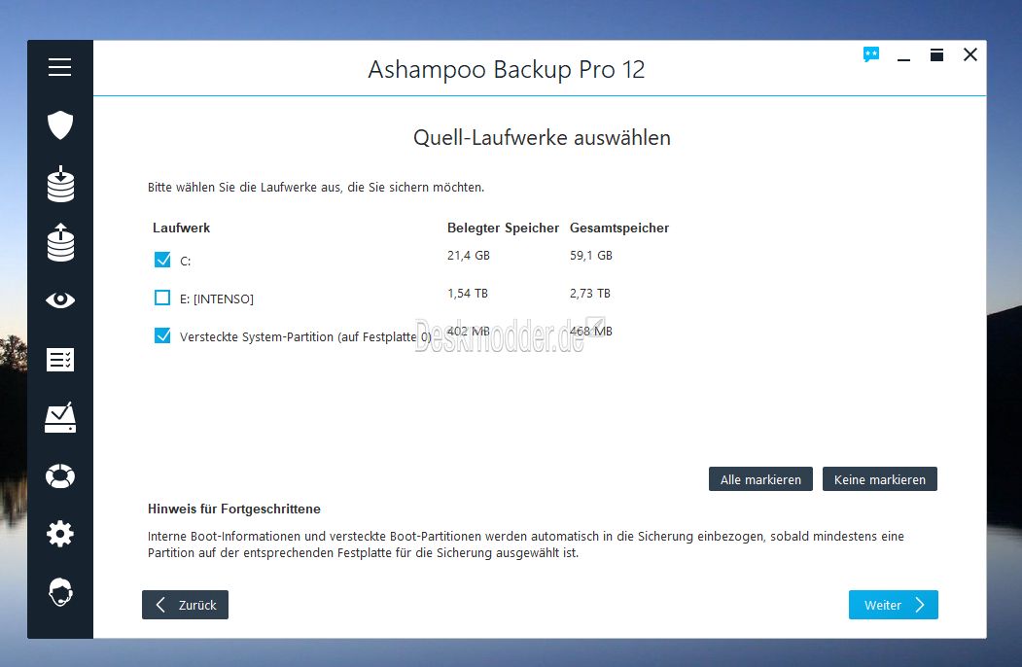Click the 2,73 TB total space value

click(590, 294)
